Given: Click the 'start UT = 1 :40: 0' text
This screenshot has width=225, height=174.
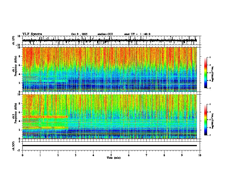Looking at the screenshot, I should click(x=137, y=34).
